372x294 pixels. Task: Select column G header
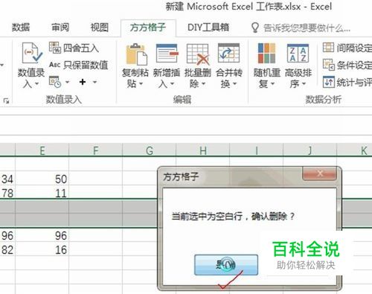pos(150,150)
